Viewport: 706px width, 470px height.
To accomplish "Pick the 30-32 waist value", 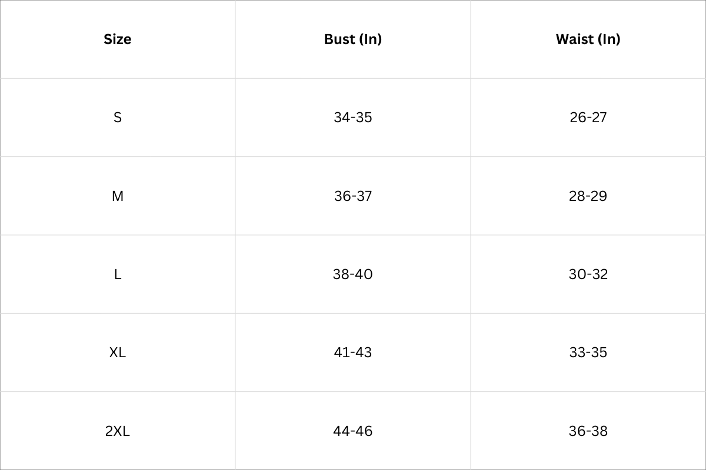I will 588,274.
